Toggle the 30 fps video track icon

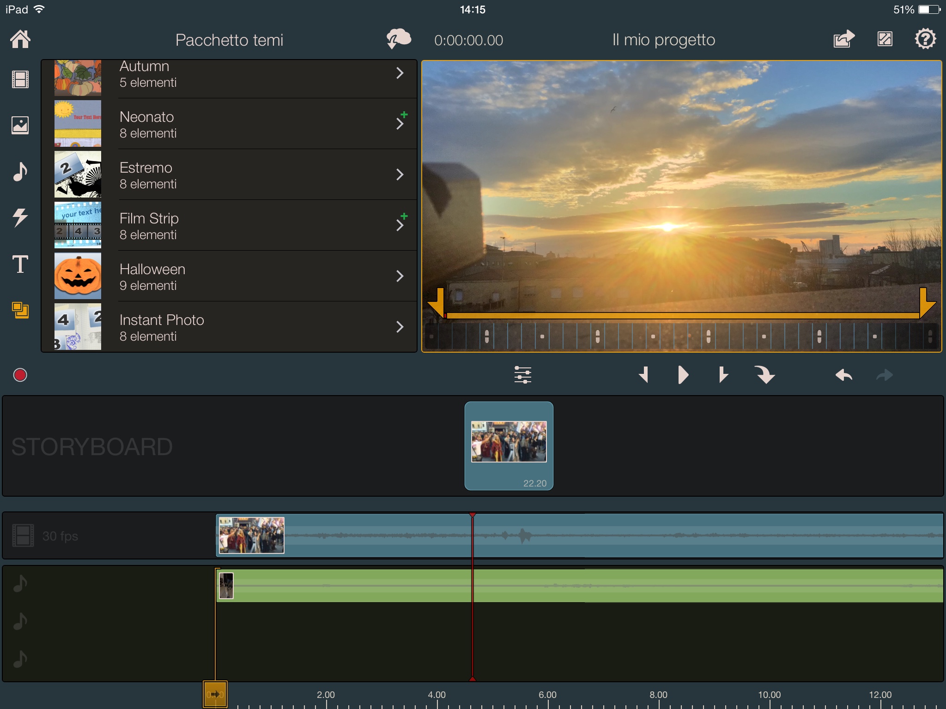point(23,535)
